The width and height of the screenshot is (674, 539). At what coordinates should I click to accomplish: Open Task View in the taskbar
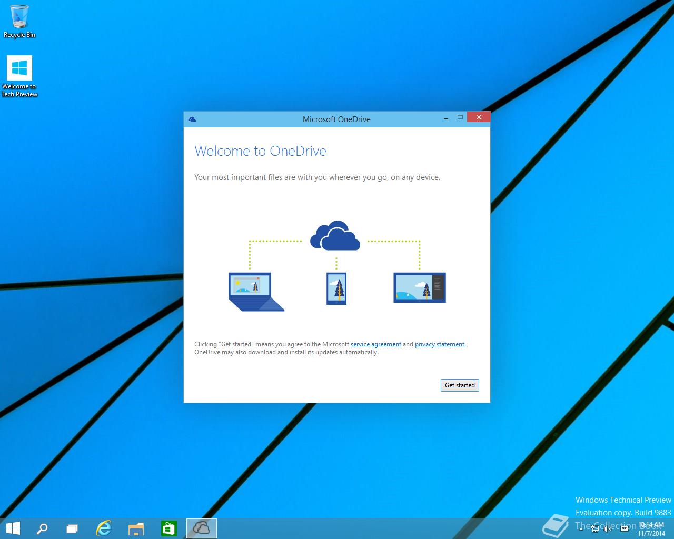(72, 528)
